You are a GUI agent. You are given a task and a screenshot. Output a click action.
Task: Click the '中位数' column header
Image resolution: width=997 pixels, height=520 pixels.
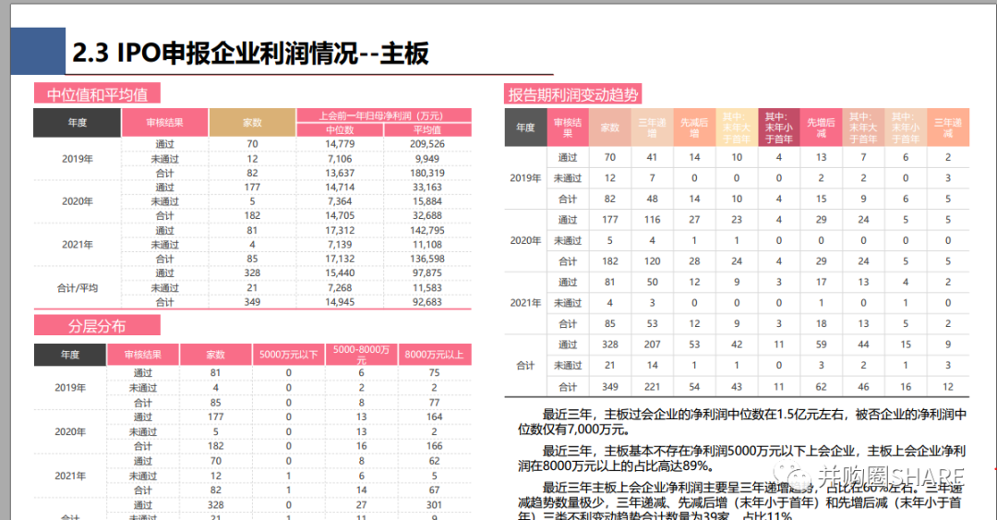tap(340, 130)
